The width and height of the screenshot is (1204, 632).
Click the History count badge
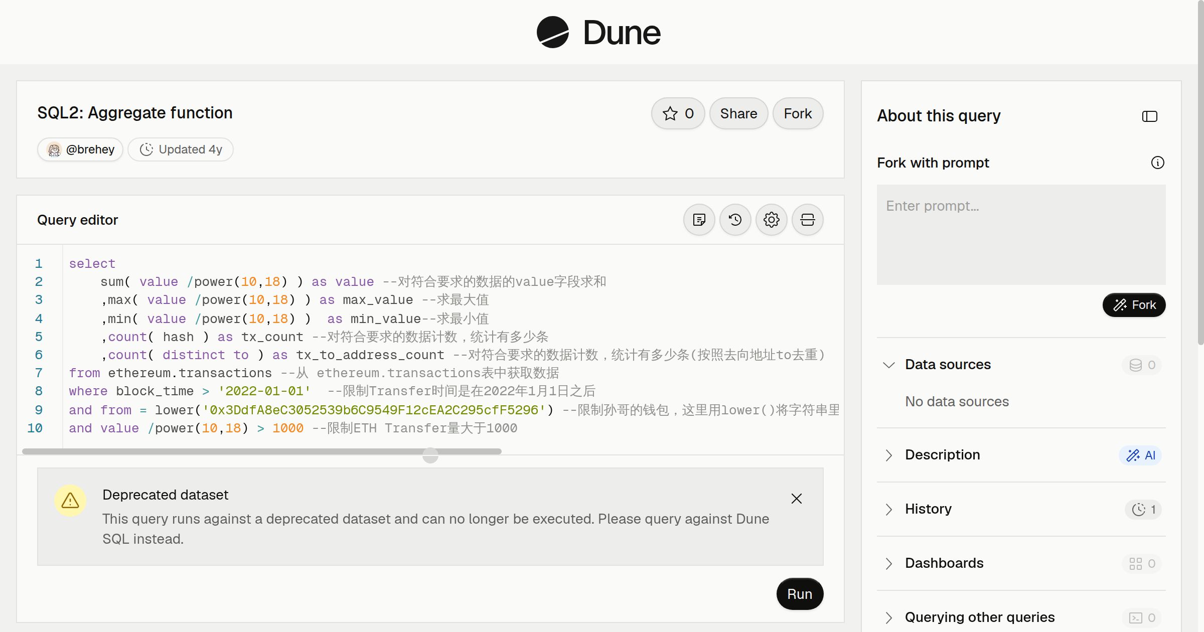[1143, 509]
